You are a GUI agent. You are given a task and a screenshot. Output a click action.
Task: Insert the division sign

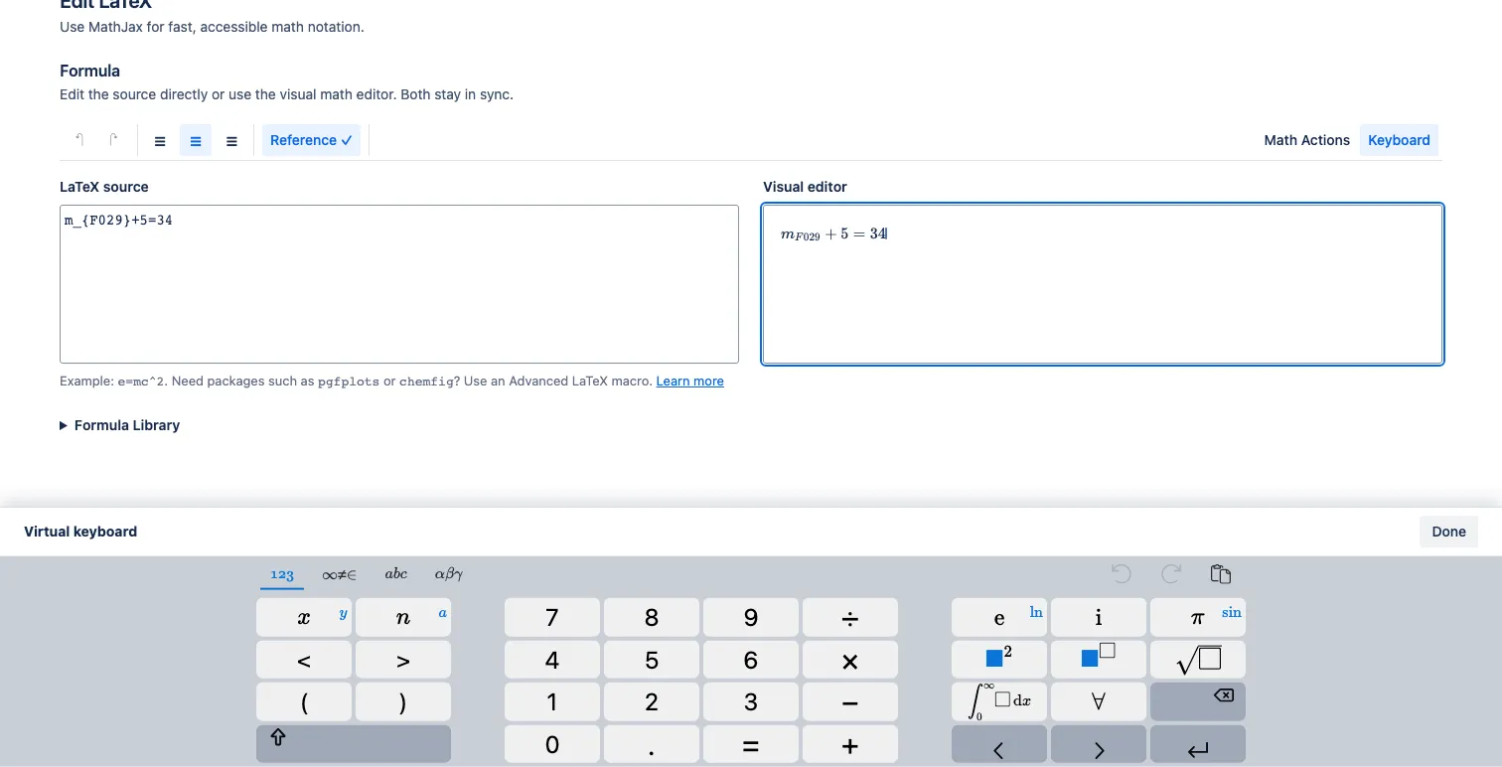click(849, 617)
